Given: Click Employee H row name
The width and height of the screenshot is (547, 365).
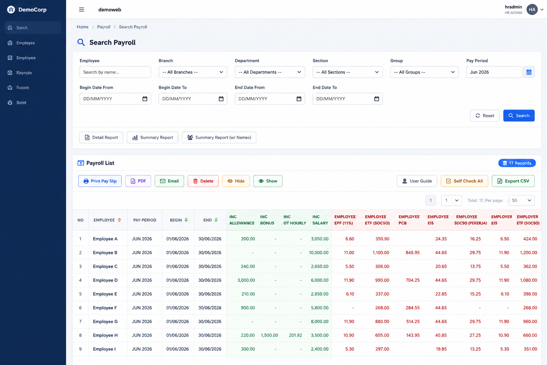Looking at the screenshot, I should tap(105, 335).
